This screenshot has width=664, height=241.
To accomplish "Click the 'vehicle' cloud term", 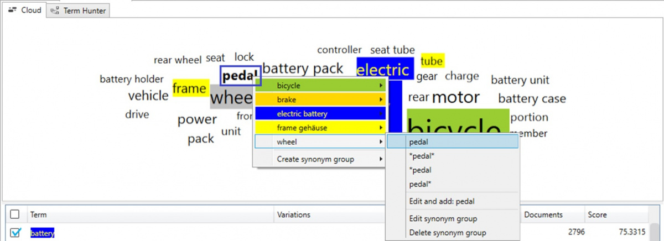I will click(148, 96).
